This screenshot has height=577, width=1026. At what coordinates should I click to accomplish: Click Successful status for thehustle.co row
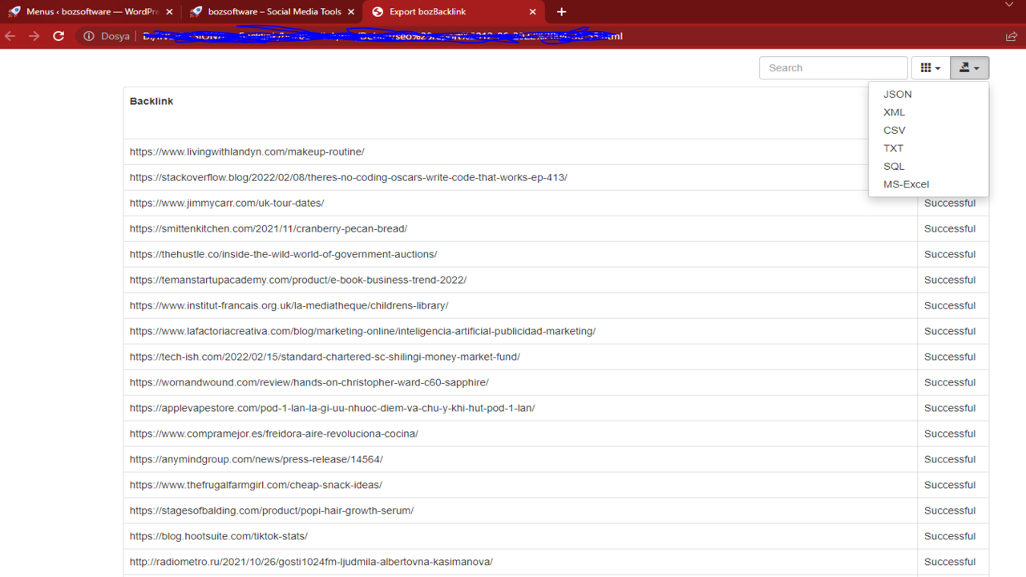(x=950, y=254)
